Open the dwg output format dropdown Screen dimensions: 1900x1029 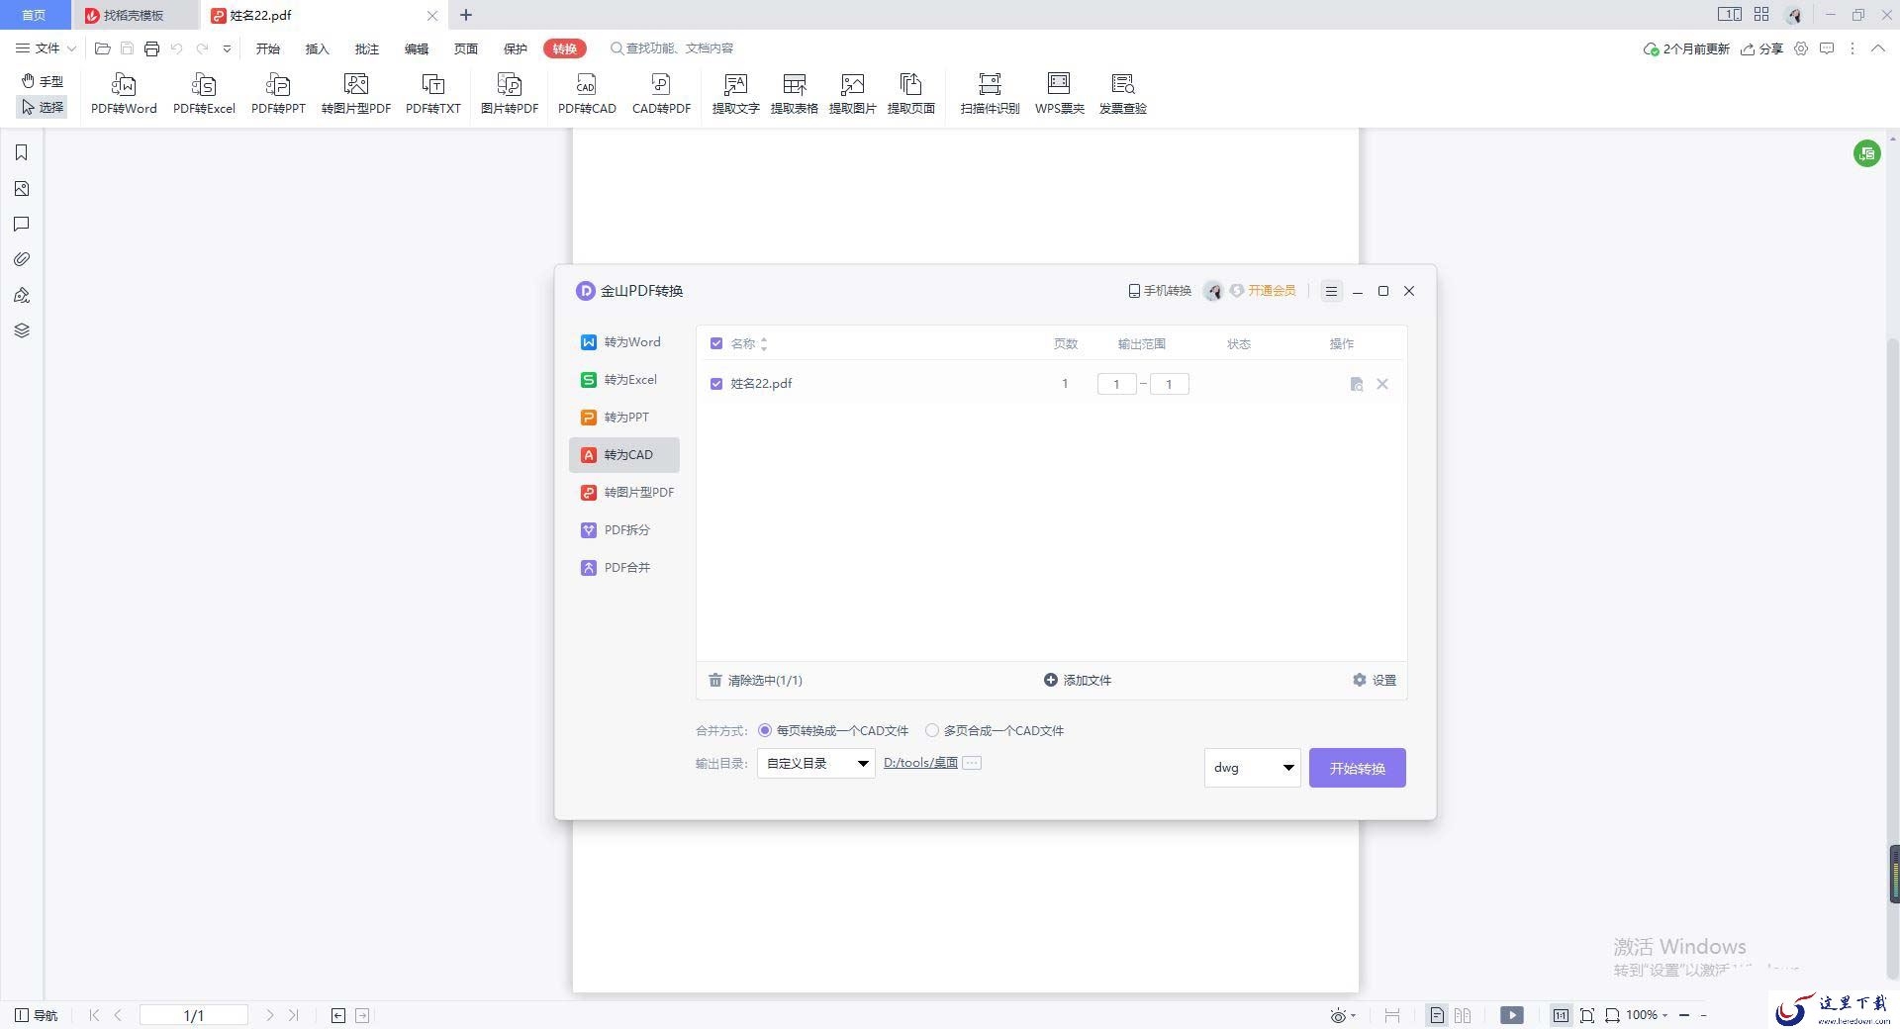point(1252,768)
